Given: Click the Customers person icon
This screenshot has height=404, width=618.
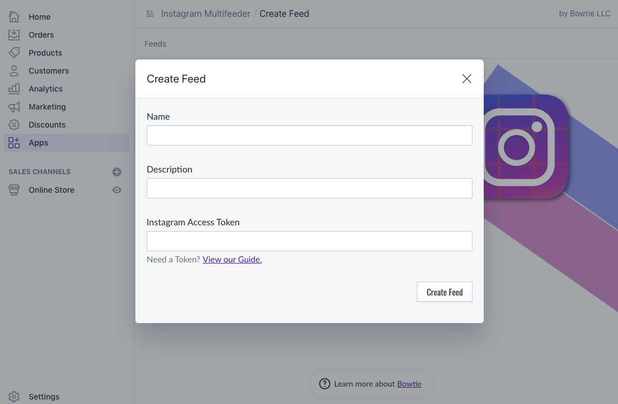Looking at the screenshot, I should point(14,71).
